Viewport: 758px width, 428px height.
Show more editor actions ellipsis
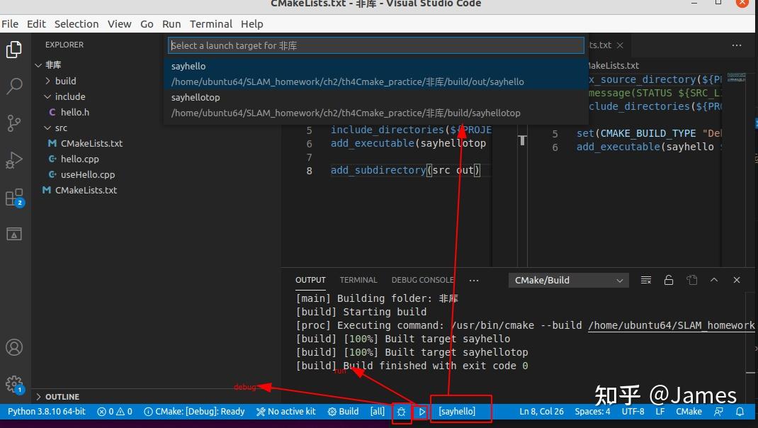(737, 45)
